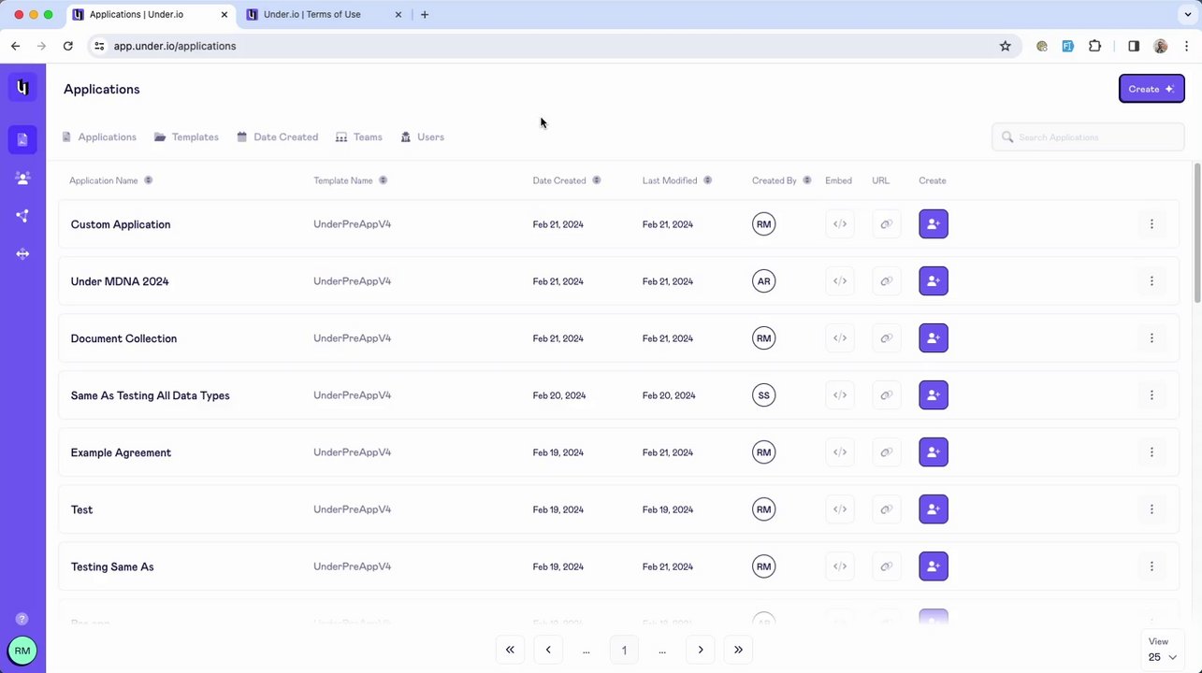Select the Teams filter tab
This screenshot has height=673, width=1202.
[359, 137]
